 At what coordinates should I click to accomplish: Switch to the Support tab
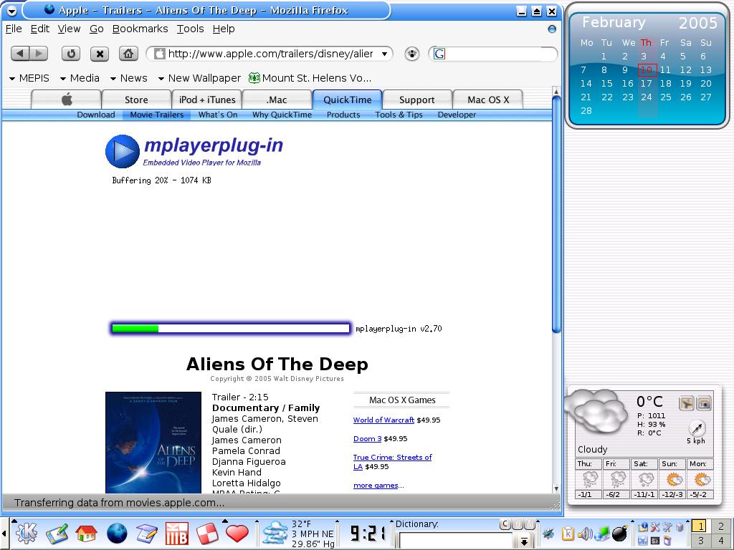click(x=416, y=100)
